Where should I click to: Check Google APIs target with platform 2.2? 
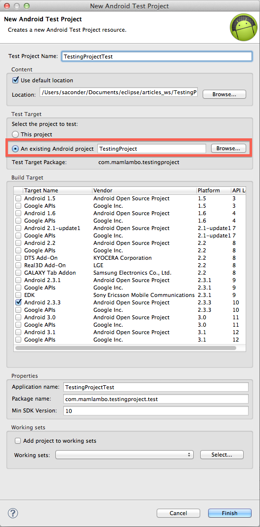(18, 250)
